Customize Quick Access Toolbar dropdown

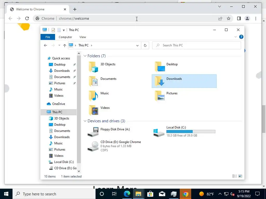64,30
